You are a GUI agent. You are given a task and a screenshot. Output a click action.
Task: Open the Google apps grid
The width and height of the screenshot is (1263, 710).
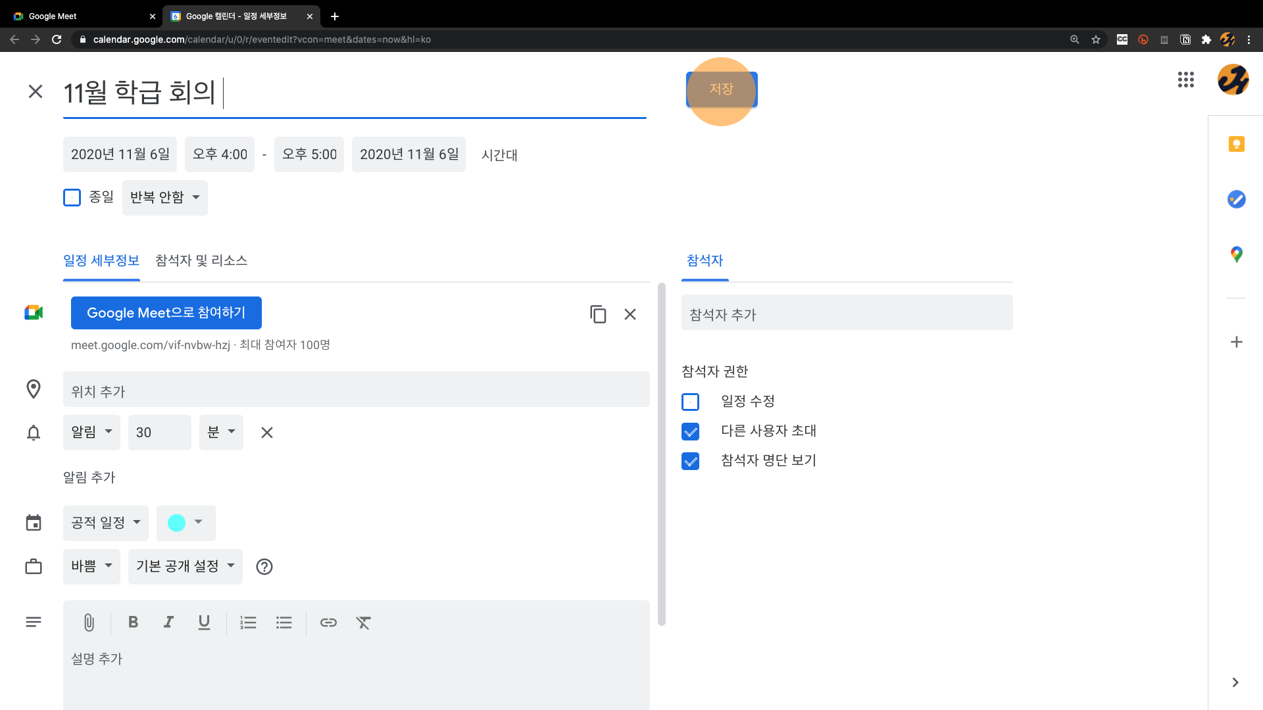[1185, 80]
